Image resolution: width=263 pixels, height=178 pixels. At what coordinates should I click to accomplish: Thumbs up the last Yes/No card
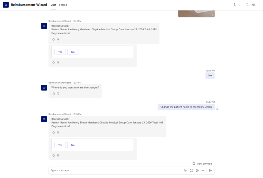pyautogui.click(x=53, y=155)
